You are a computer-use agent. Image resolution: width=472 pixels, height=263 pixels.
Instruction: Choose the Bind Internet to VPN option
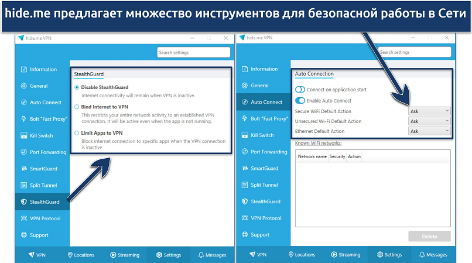coord(77,107)
